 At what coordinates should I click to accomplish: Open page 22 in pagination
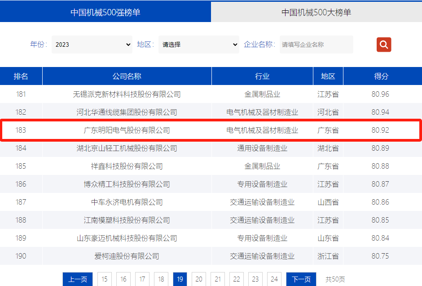pyautogui.click(x=237, y=279)
